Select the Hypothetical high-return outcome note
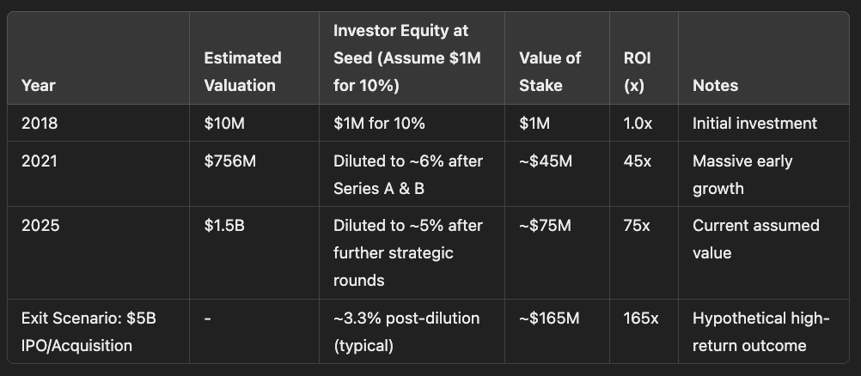861x376 pixels. coord(761,332)
